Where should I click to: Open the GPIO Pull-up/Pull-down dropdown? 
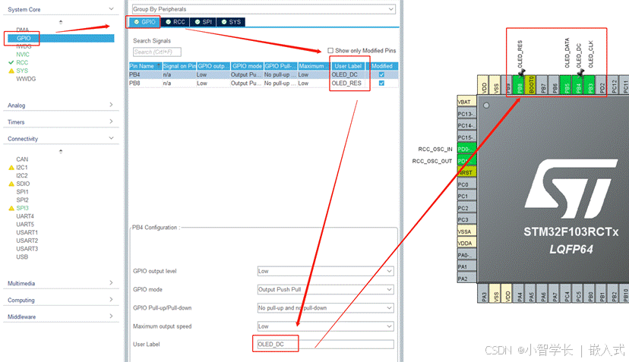pos(325,308)
